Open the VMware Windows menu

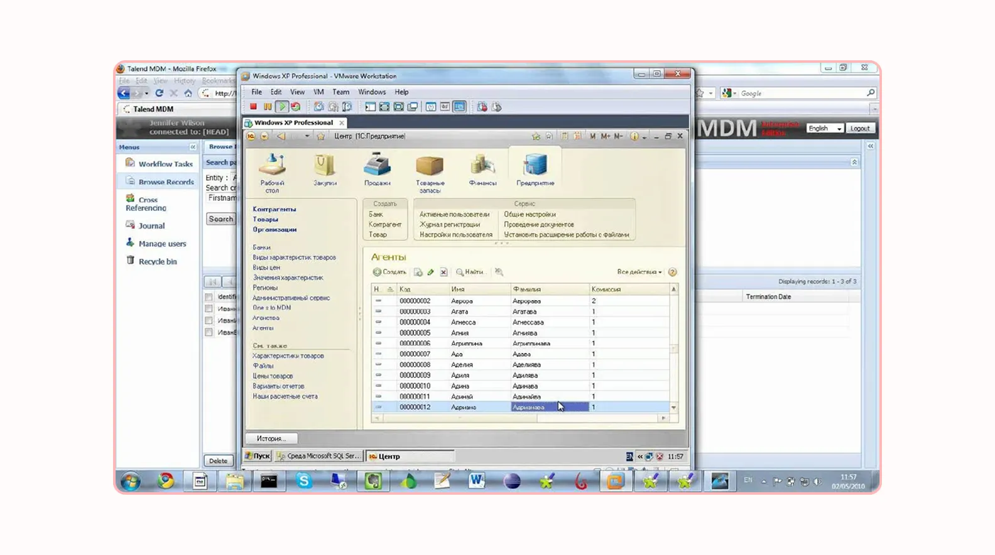click(x=372, y=92)
